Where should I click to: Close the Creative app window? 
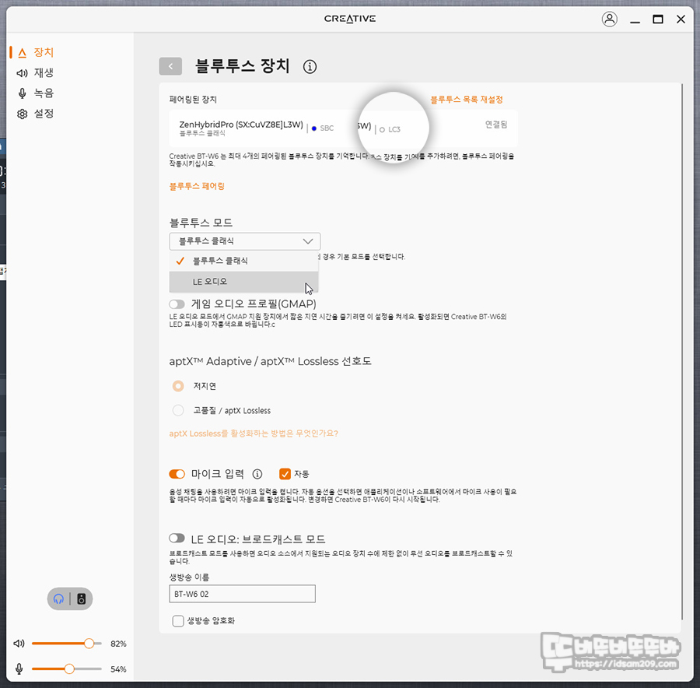pos(681,19)
